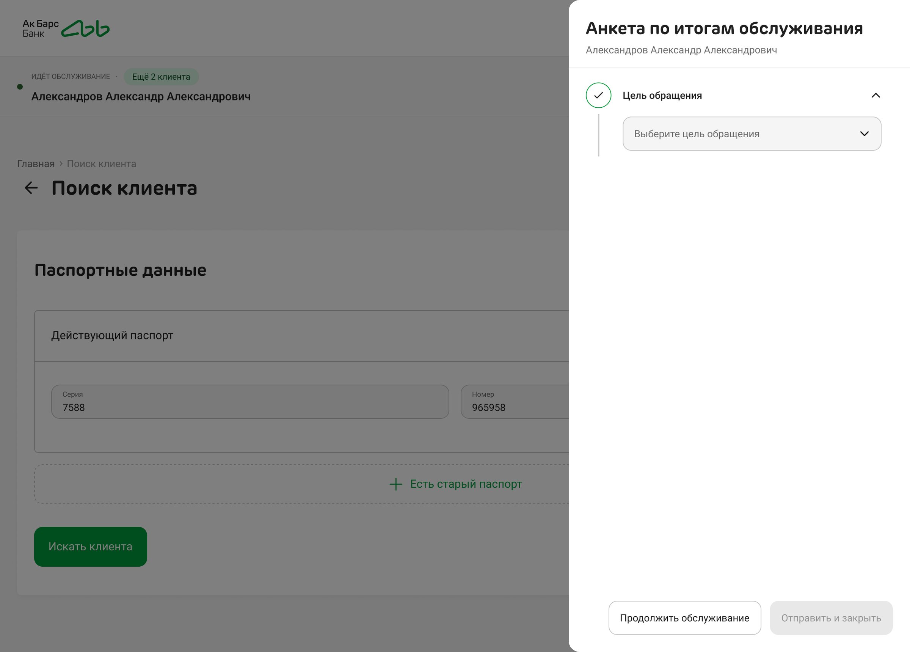
Task: Click the green checkmark circle for Цель обращения
Action: (x=598, y=96)
